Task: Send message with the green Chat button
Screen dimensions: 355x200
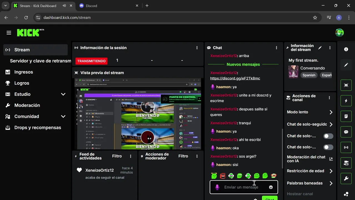Action: 270,198
